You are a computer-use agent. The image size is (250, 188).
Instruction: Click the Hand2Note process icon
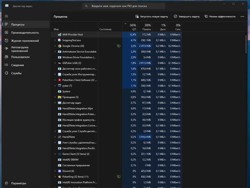point(60,137)
